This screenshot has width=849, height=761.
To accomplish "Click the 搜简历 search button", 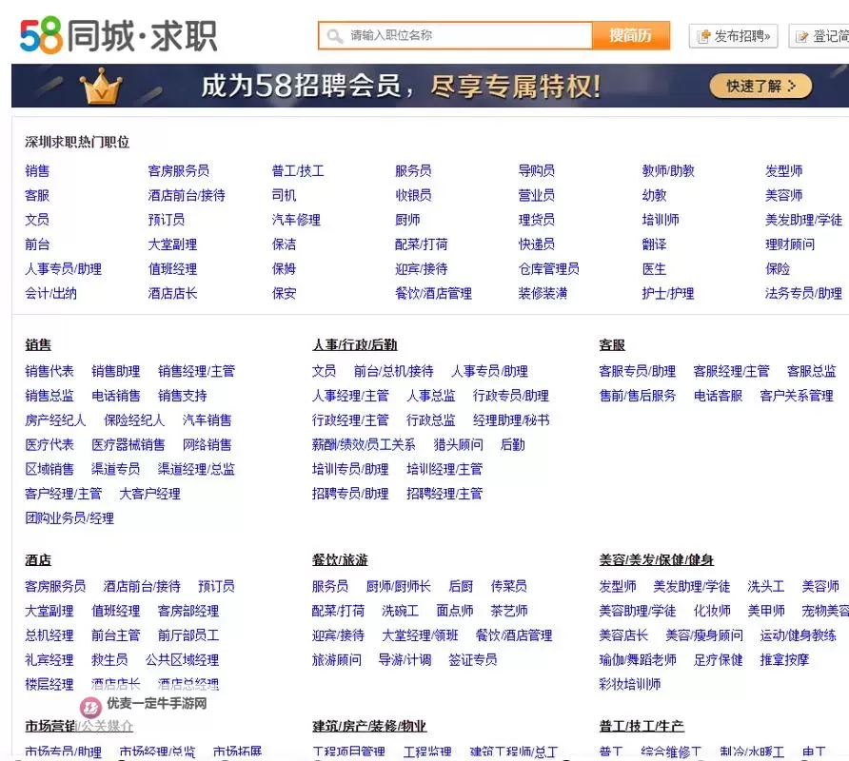I will [x=631, y=36].
